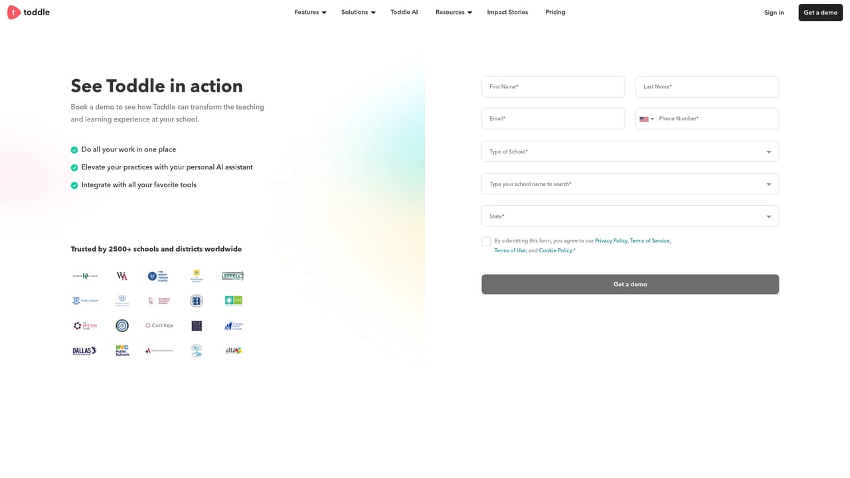850x478 pixels.
Task: Click the Epstein School logo
Action: [85, 326]
